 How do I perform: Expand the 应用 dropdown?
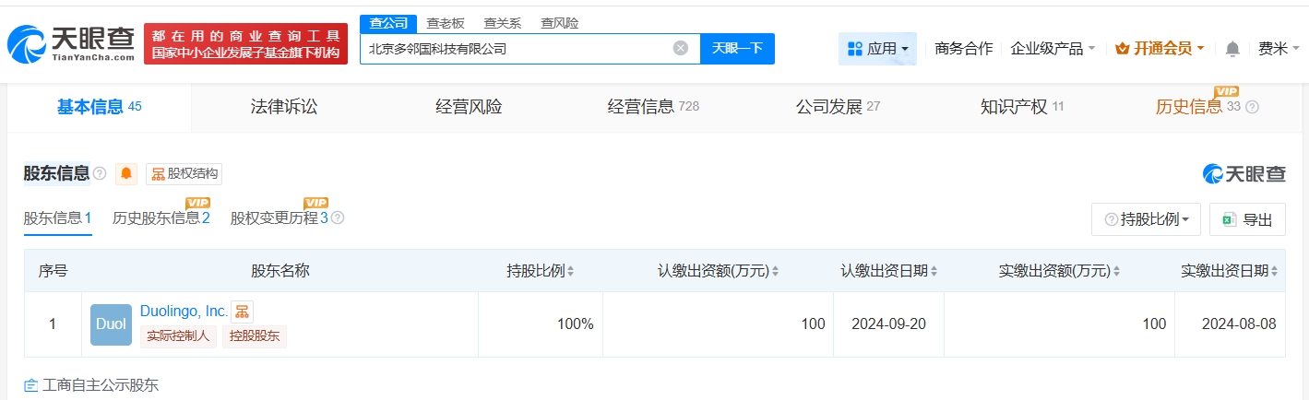pyautogui.click(x=876, y=49)
